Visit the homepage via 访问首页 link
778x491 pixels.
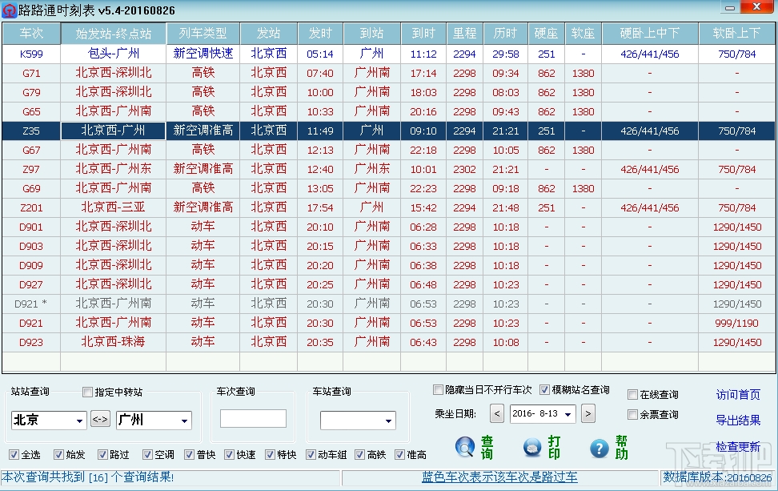point(739,394)
